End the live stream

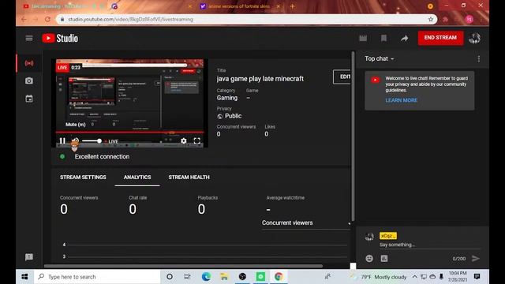coord(440,38)
